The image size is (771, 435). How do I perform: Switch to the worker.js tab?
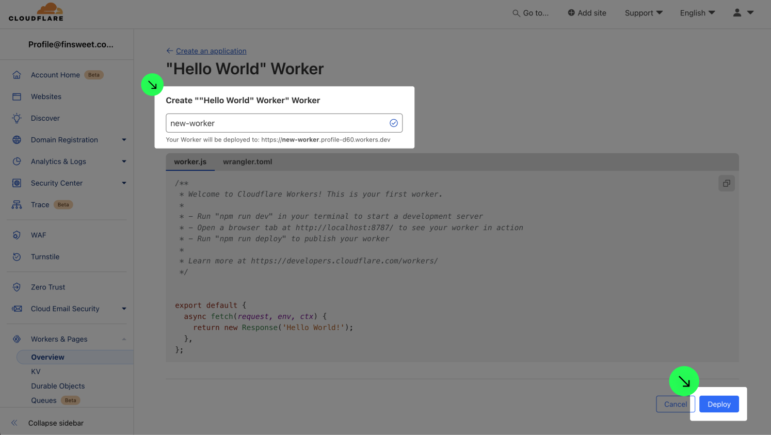click(190, 162)
